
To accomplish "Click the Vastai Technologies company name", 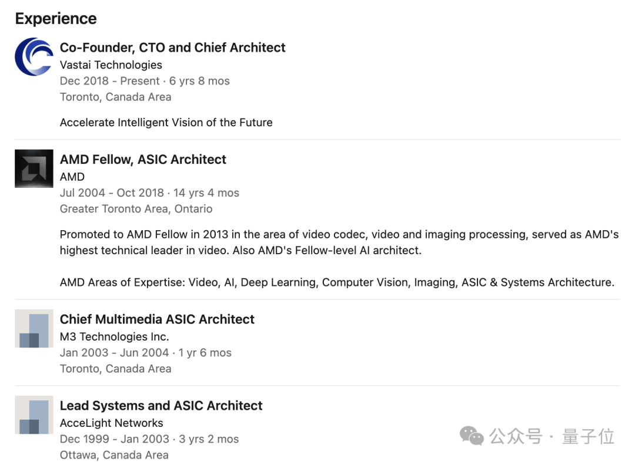I will click(x=111, y=65).
